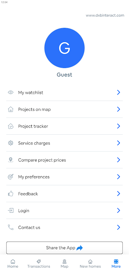Tap the eye icon beside My watchlist
Viewport: 129px width, 272px height.
11,92
